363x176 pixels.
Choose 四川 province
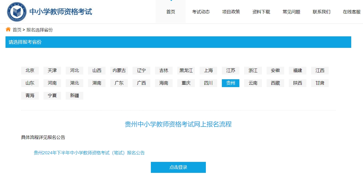pyautogui.click(x=208, y=83)
